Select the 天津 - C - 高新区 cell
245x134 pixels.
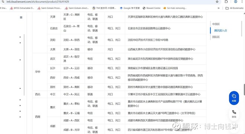(x=72, y=17)
